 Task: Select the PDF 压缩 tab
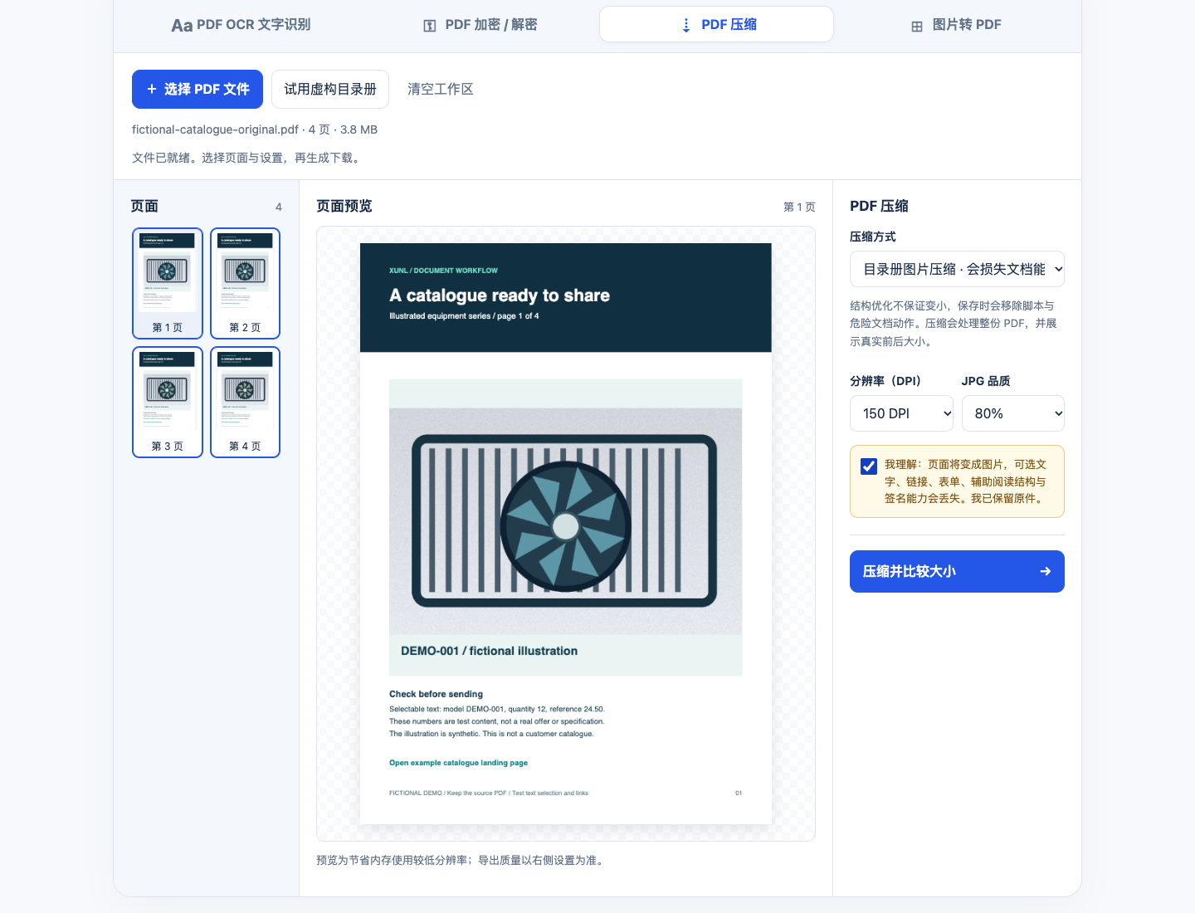coord(716,24)
